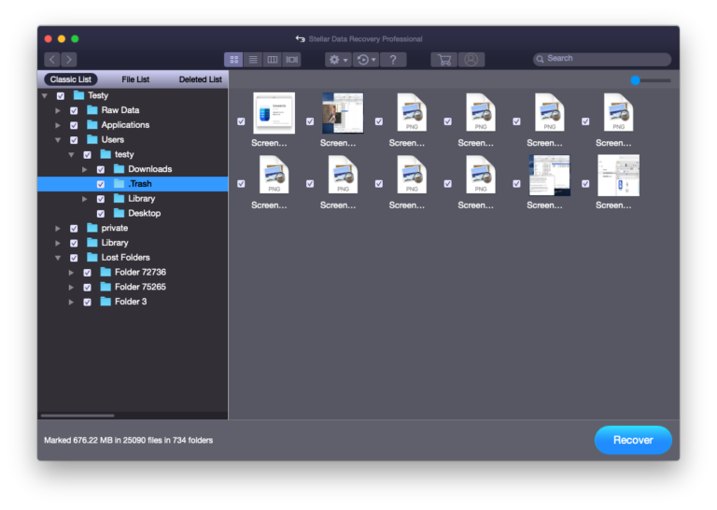The height and width of the screenshot is (510, 717).
Task: Select the File List tab
Action: pos(135,79)
